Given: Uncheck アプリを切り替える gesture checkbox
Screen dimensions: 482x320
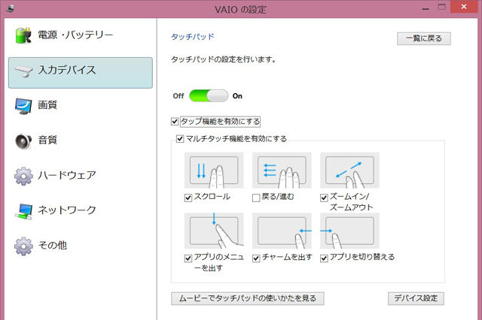Looking at the screenshot, I should point(324,258).
